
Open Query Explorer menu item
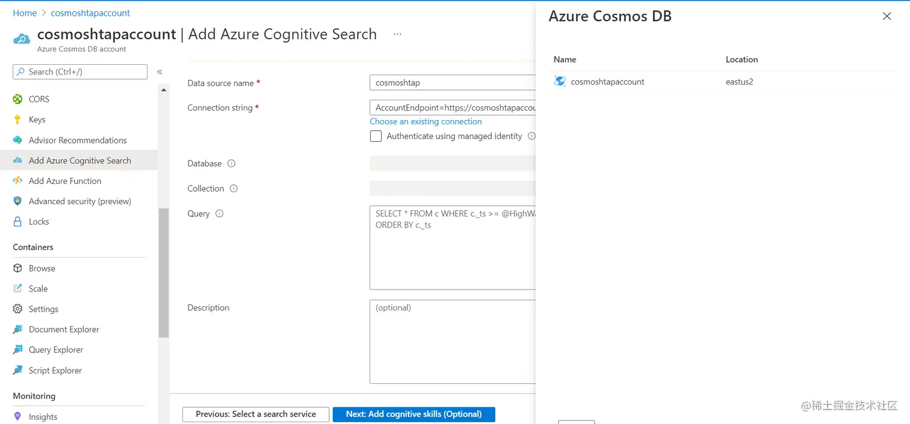click(x=55, y=350)
